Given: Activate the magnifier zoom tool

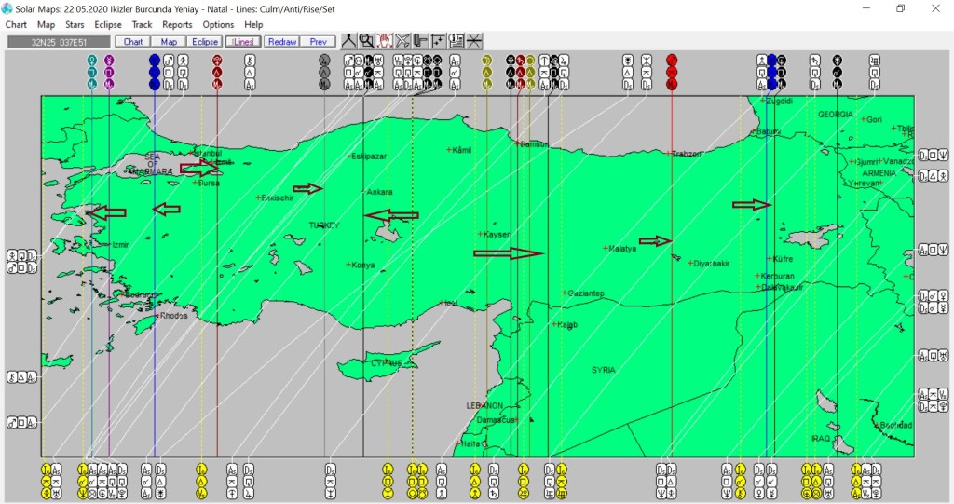Looking at the screenshot, I should tap(366, 41).
